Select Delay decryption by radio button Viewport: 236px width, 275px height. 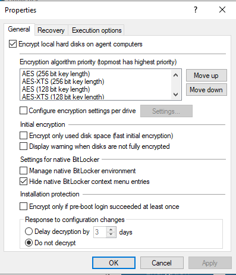click(29, 232)
